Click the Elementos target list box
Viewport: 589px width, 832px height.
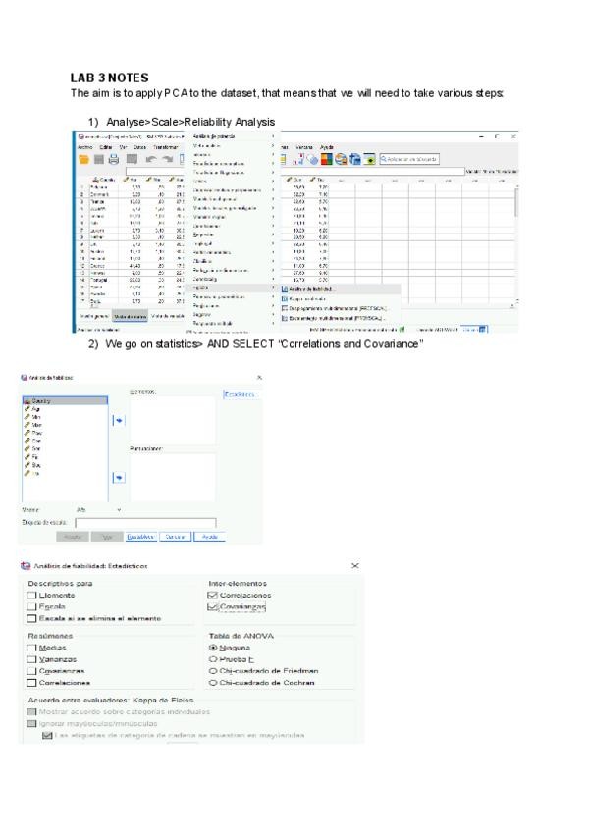pos(173,420)
